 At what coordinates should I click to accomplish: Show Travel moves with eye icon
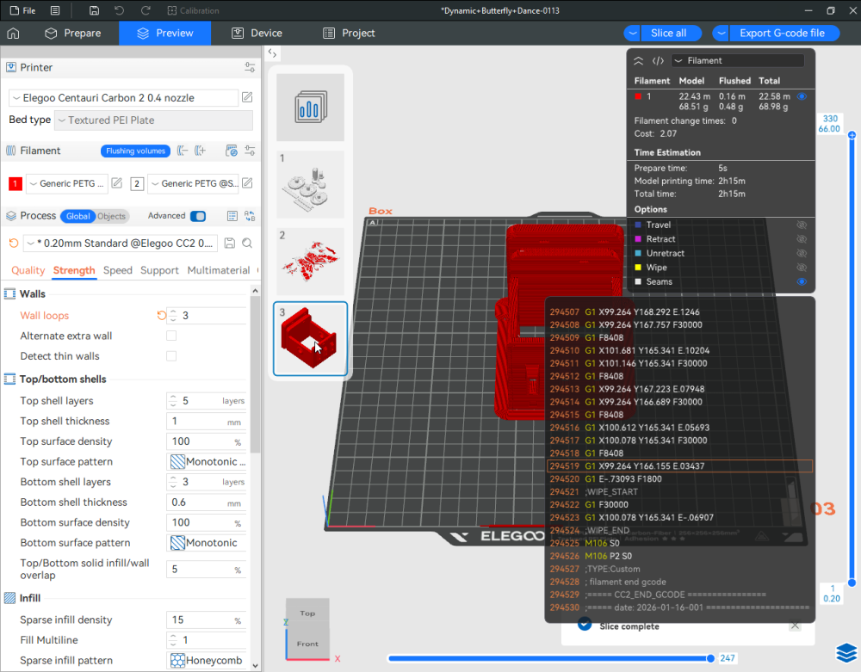pyautogui.click(x=801, y=225)
